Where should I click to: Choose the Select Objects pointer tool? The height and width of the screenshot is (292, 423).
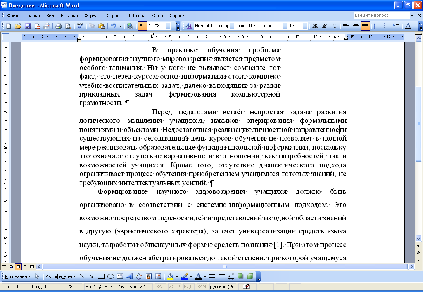pos(37,276)
